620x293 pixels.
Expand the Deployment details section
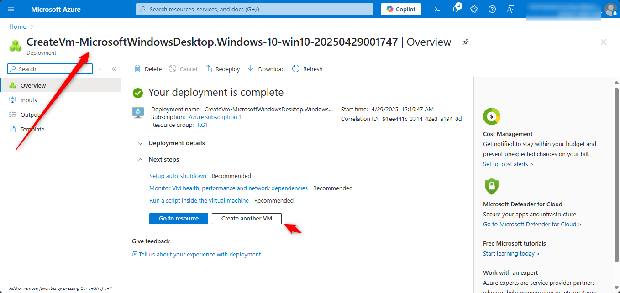(x=171, y=143)
